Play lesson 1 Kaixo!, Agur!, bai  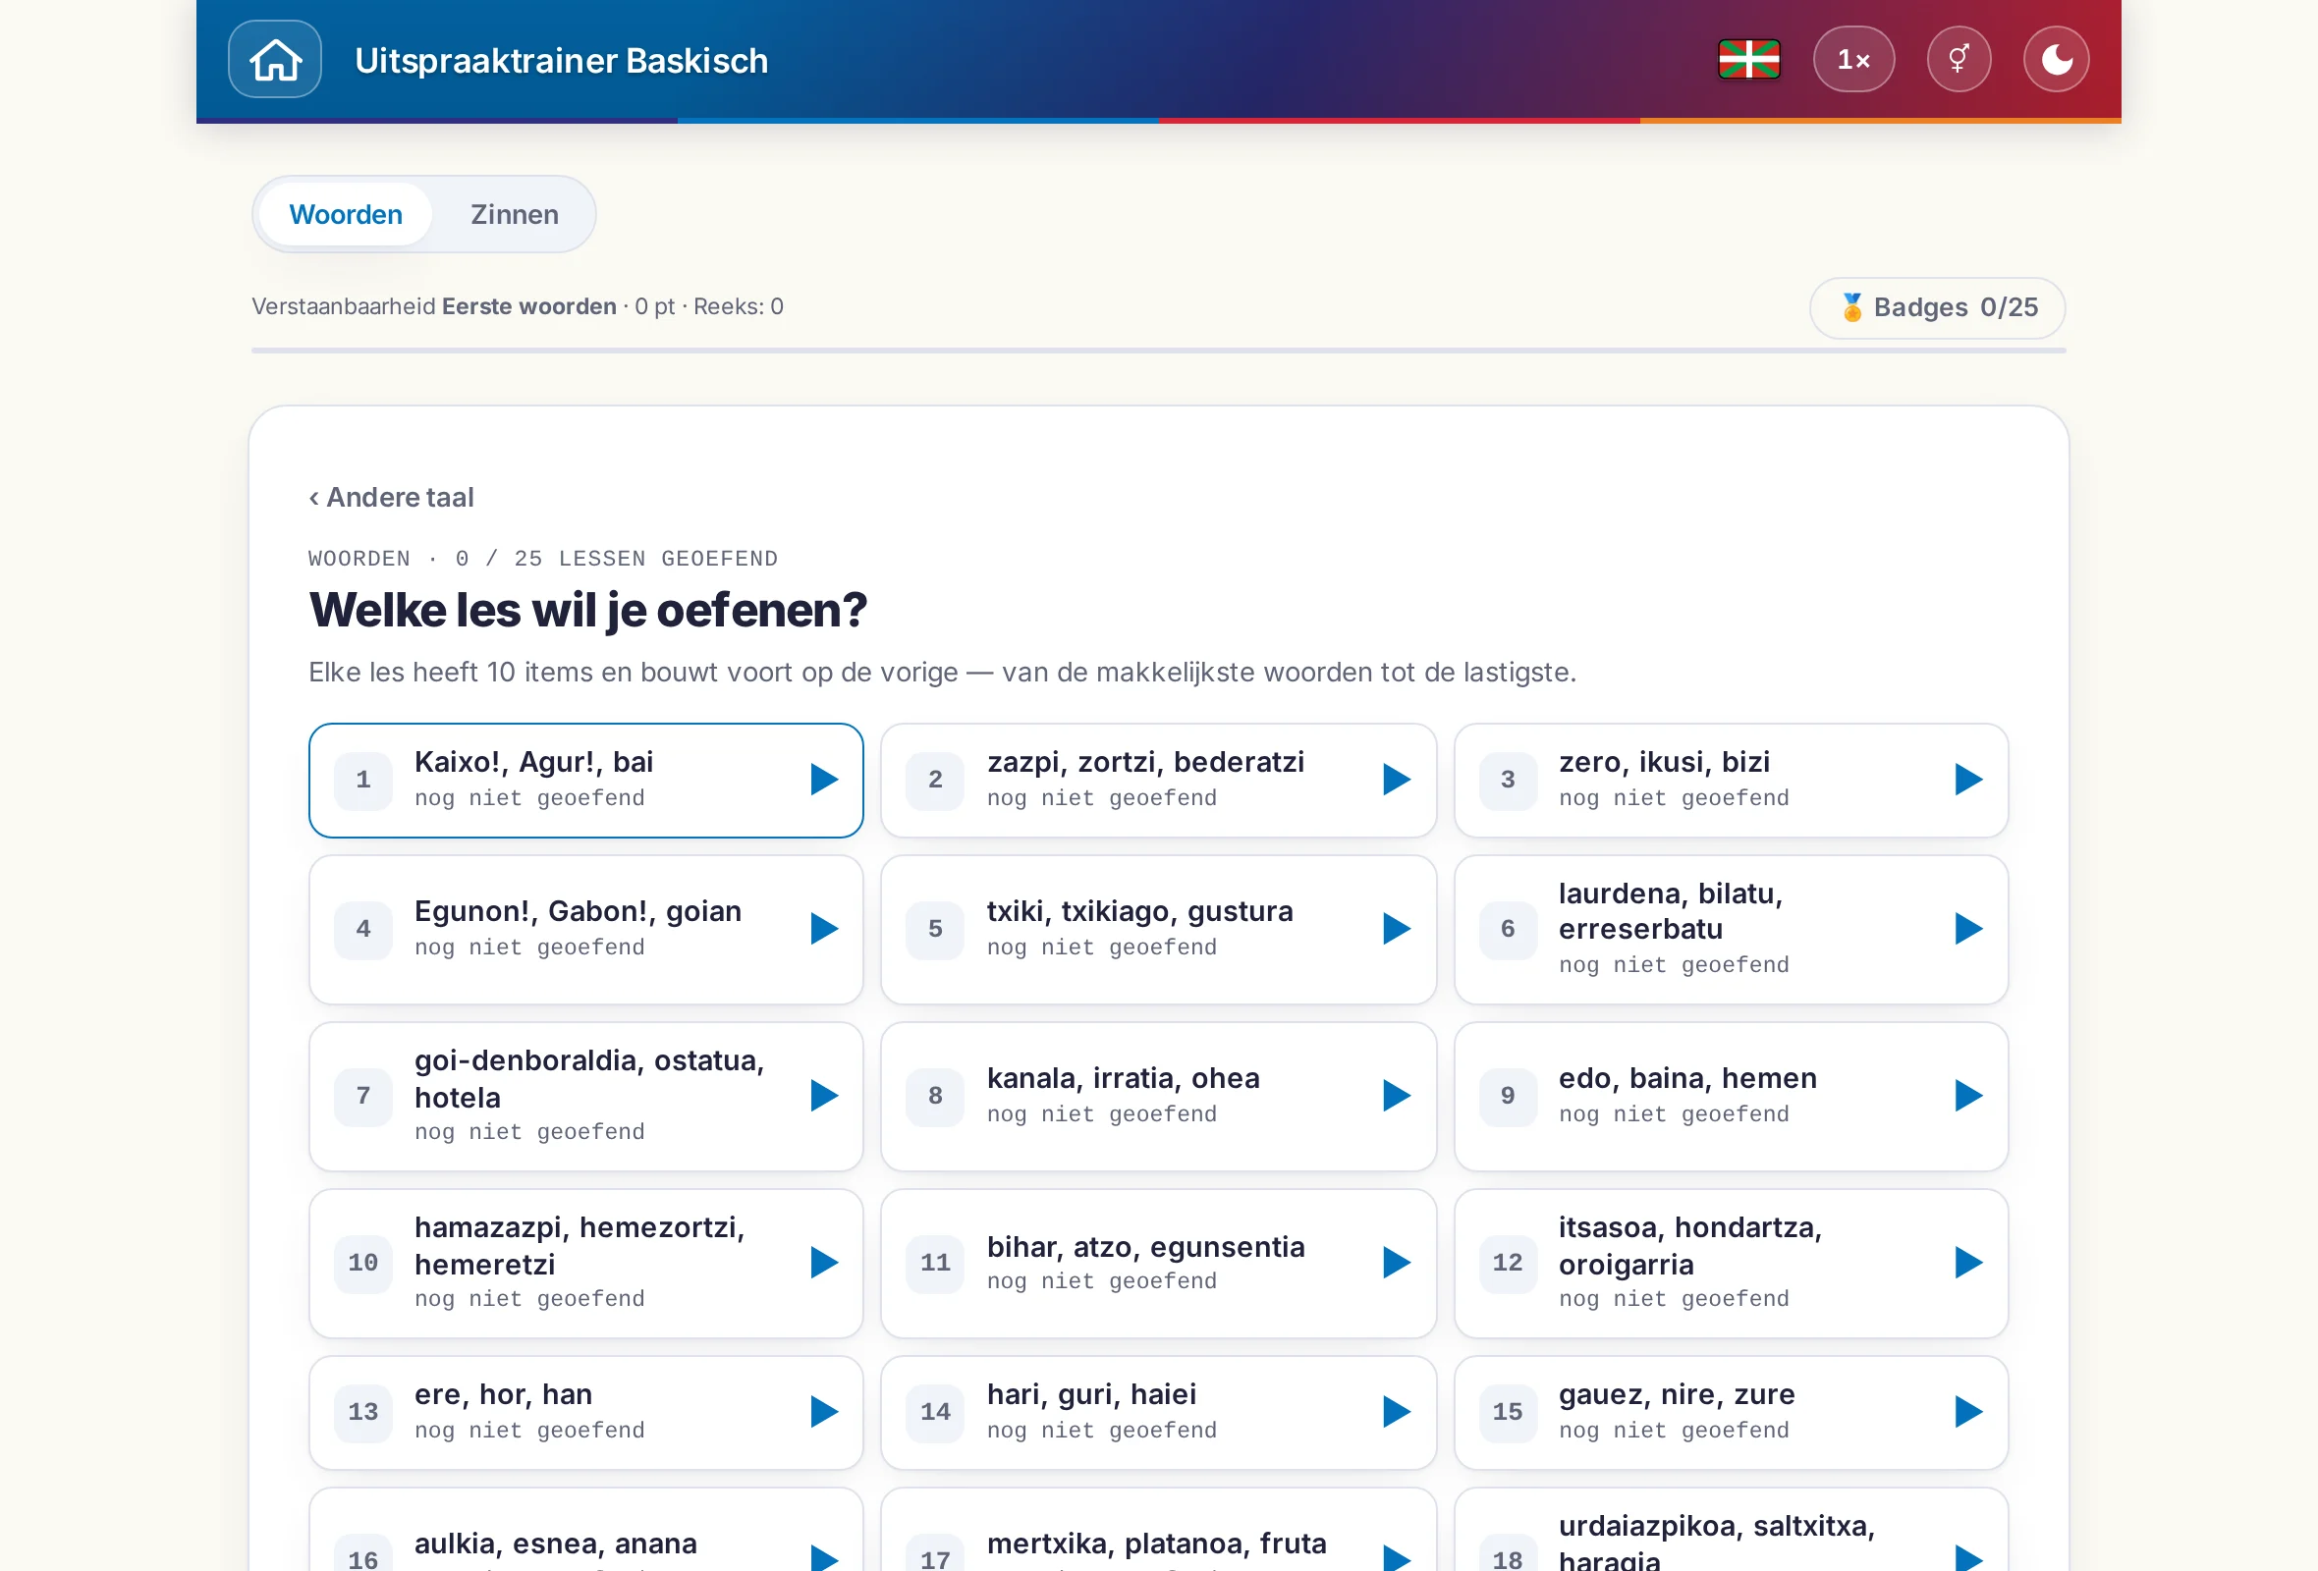tap(824, 780)
